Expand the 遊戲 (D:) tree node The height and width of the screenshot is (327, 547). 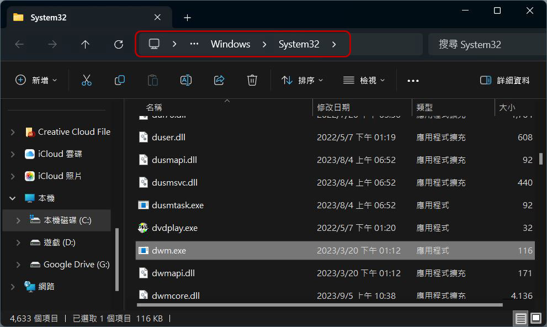tap(18, 242)
